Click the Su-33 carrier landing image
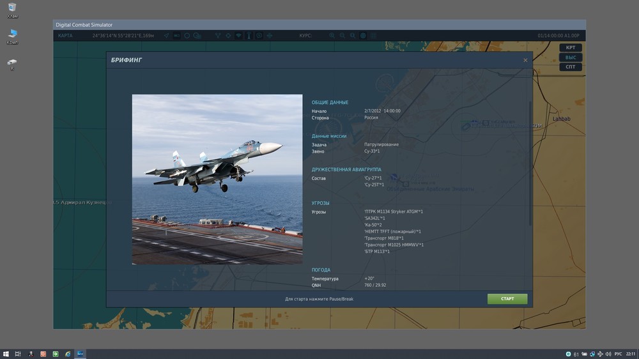This screenshot has width=639, height=359. point(217,179)
